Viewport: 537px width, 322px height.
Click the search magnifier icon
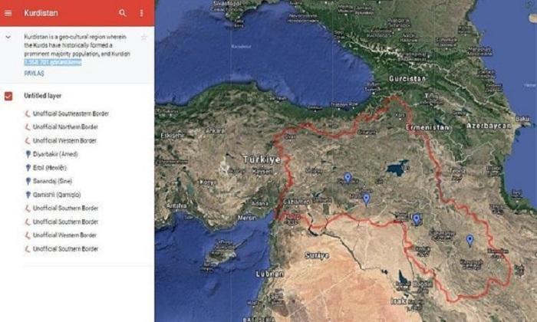(123, 13)
